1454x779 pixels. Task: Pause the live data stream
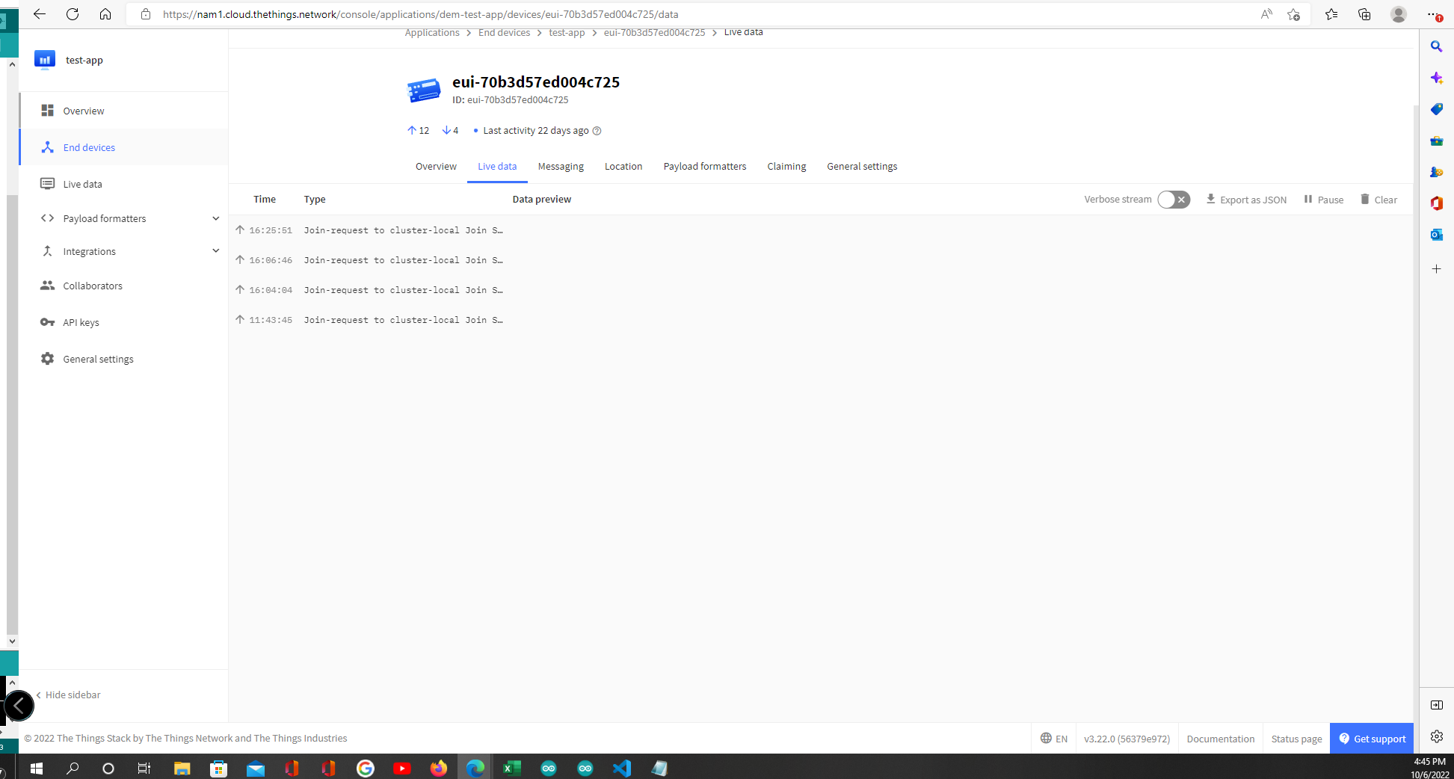(x=1323, y=200)
